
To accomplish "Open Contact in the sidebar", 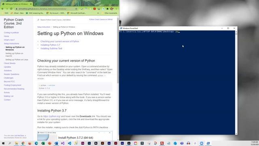I will [x=7, y=100].
